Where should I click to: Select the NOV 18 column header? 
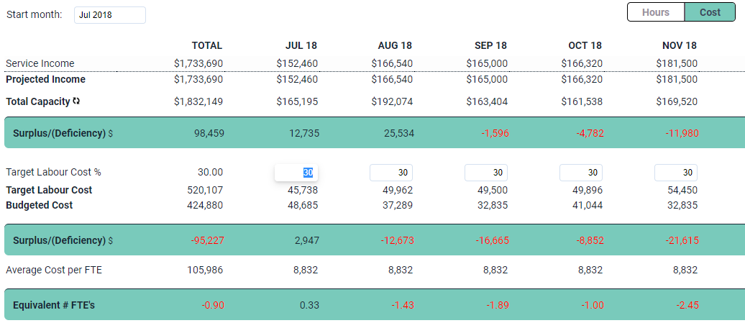click(x=680, y=45)
